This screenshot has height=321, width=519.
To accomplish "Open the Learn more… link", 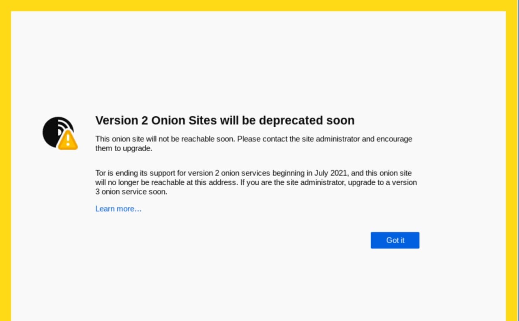I will pyautogui.click(x=118, y=209).
